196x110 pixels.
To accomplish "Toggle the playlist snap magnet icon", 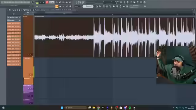I will coord(10,10).
